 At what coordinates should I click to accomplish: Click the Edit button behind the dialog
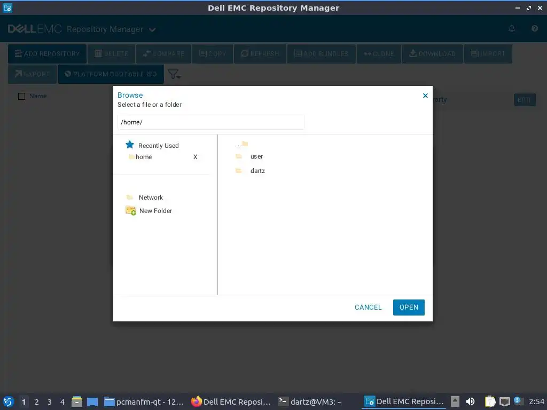[525, 100]
